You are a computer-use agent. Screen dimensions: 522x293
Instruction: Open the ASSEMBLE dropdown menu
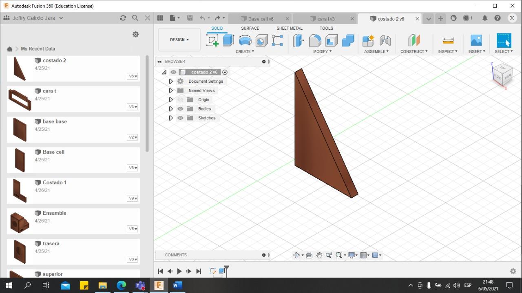pos(376,51)
